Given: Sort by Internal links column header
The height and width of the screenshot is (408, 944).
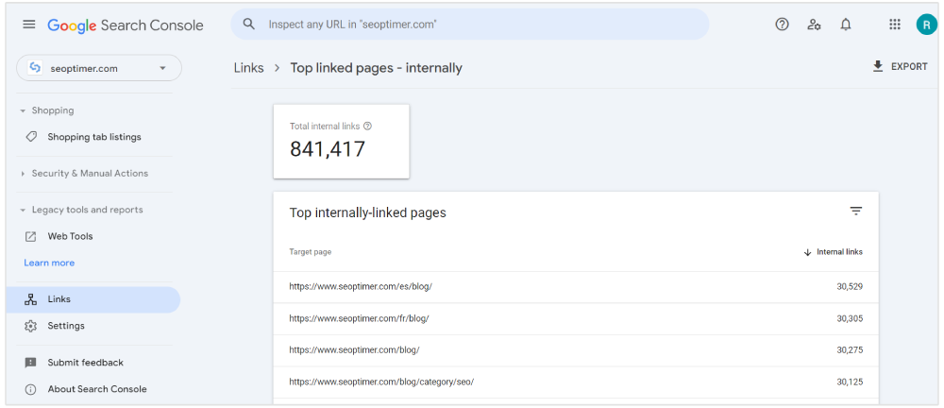Looking at the screenshot, I should click(834, 252).
